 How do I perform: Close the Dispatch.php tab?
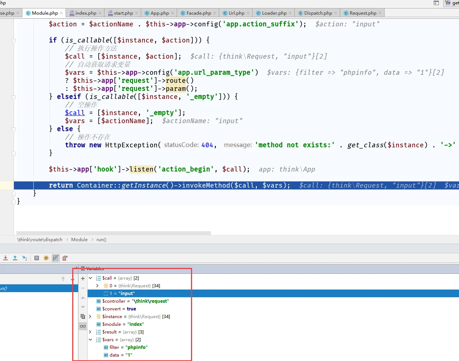point(336,13)
